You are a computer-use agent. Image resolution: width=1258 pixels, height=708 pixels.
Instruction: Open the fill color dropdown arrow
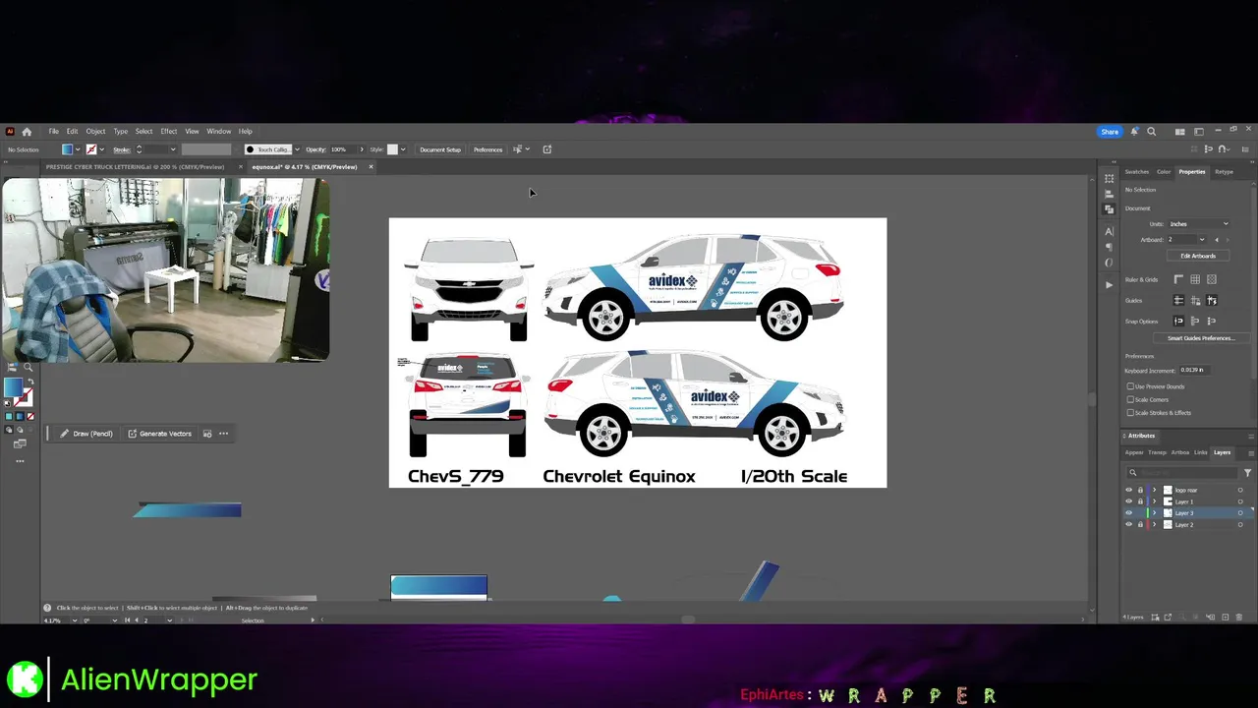78,149
